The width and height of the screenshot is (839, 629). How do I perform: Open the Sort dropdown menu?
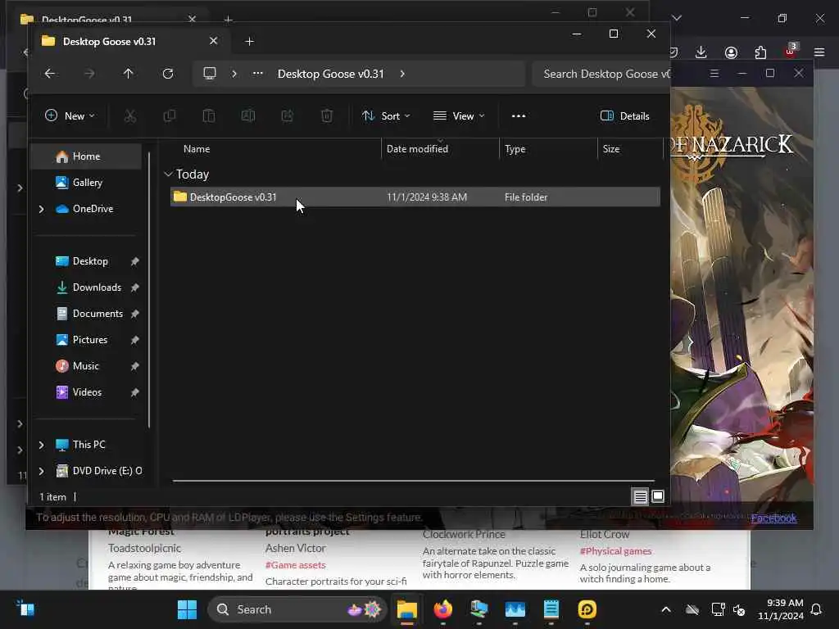386,115
